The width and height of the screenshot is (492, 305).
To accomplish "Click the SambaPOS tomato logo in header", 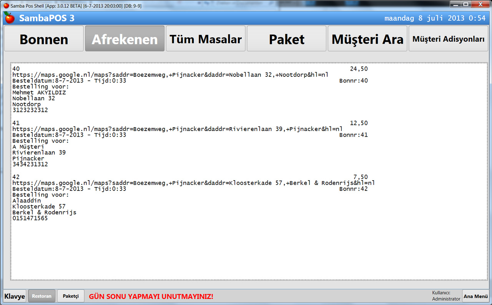I will (10, 18).
